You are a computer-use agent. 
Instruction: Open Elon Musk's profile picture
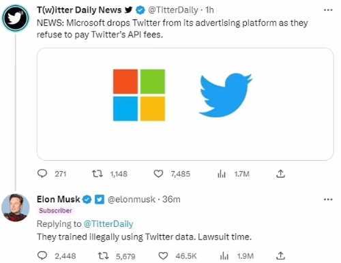pos(16,208)
